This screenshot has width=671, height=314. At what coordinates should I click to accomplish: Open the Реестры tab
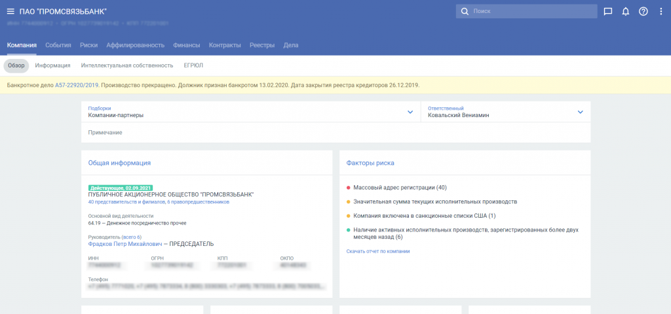pos(262,45)
